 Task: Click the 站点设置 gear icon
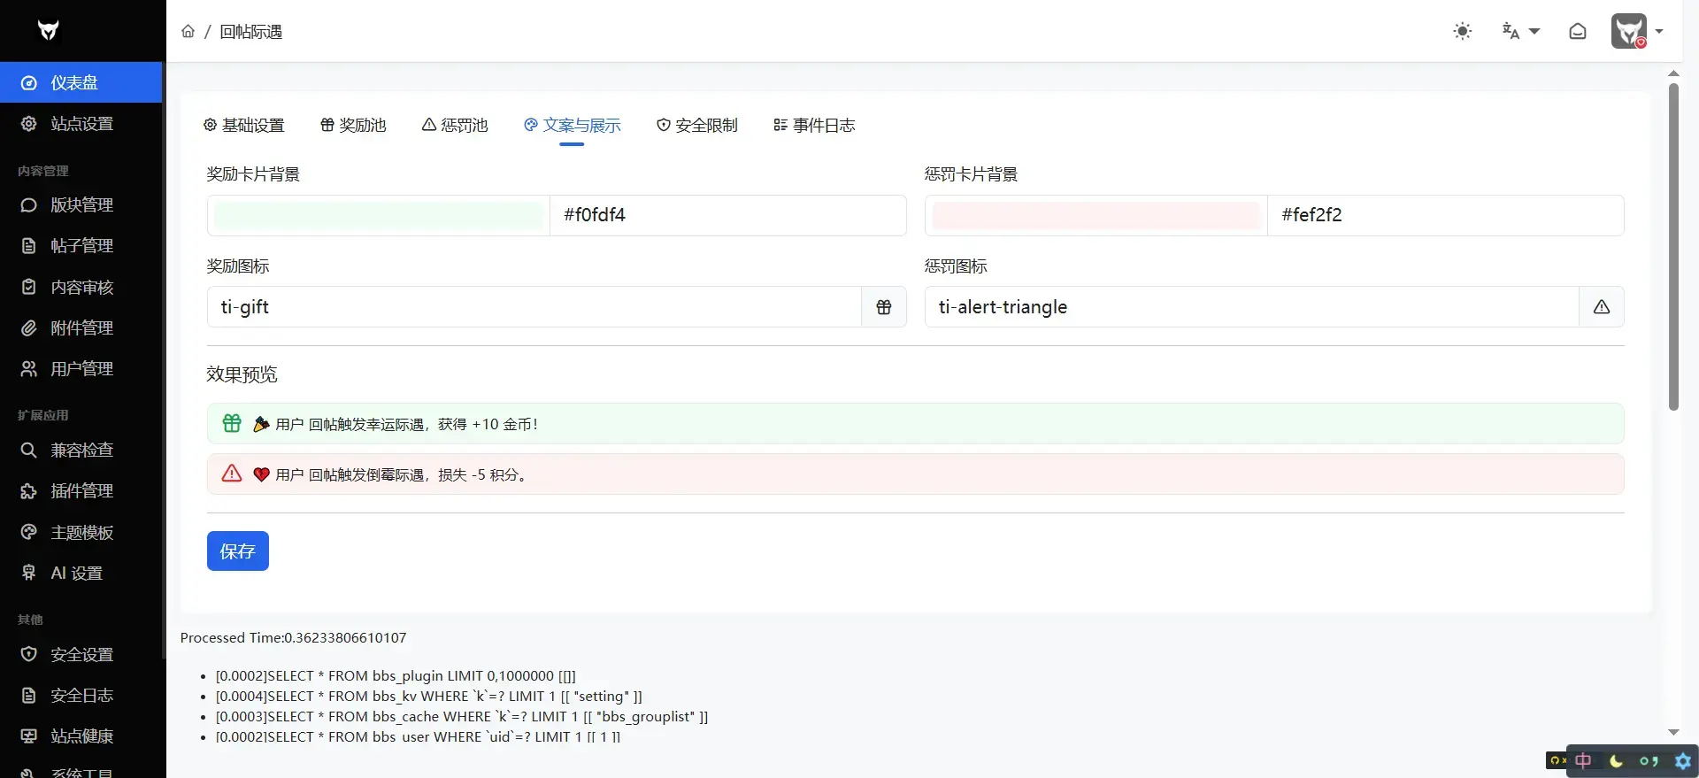29,124
